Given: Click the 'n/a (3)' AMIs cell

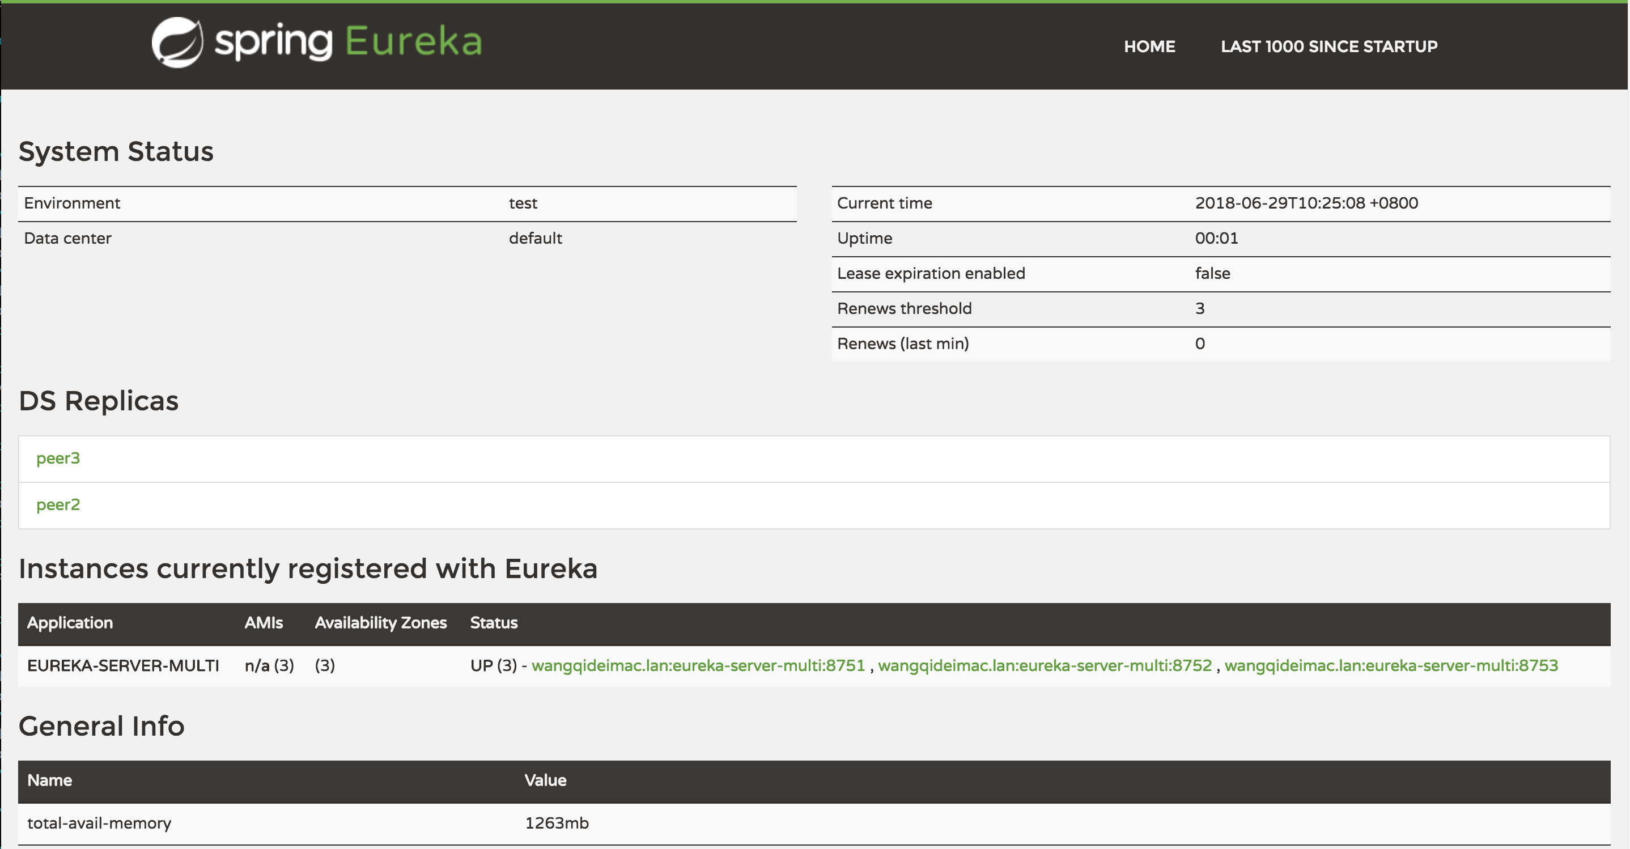Looking at the screenshot, I should (270, 665).
